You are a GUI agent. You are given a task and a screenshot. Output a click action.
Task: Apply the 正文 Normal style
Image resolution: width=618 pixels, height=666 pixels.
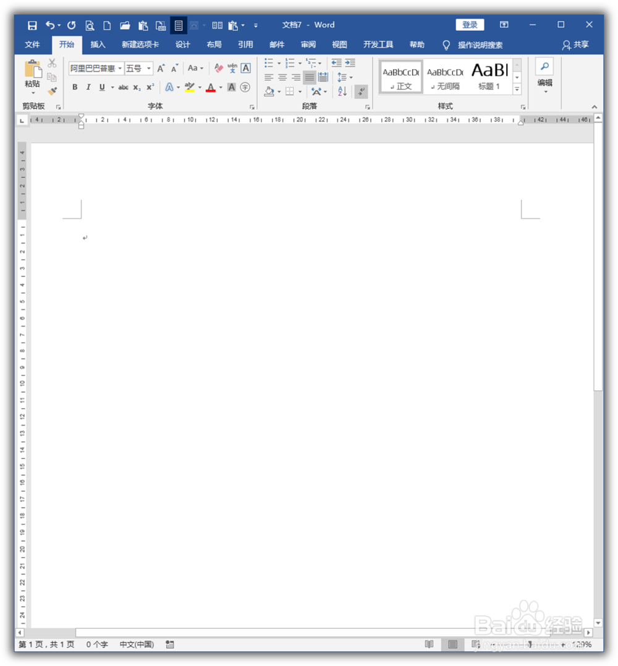pos(400,77)
